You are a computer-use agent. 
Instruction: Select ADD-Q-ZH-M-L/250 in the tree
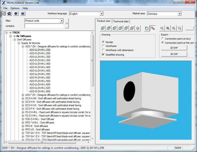click(x=40, y=50)
